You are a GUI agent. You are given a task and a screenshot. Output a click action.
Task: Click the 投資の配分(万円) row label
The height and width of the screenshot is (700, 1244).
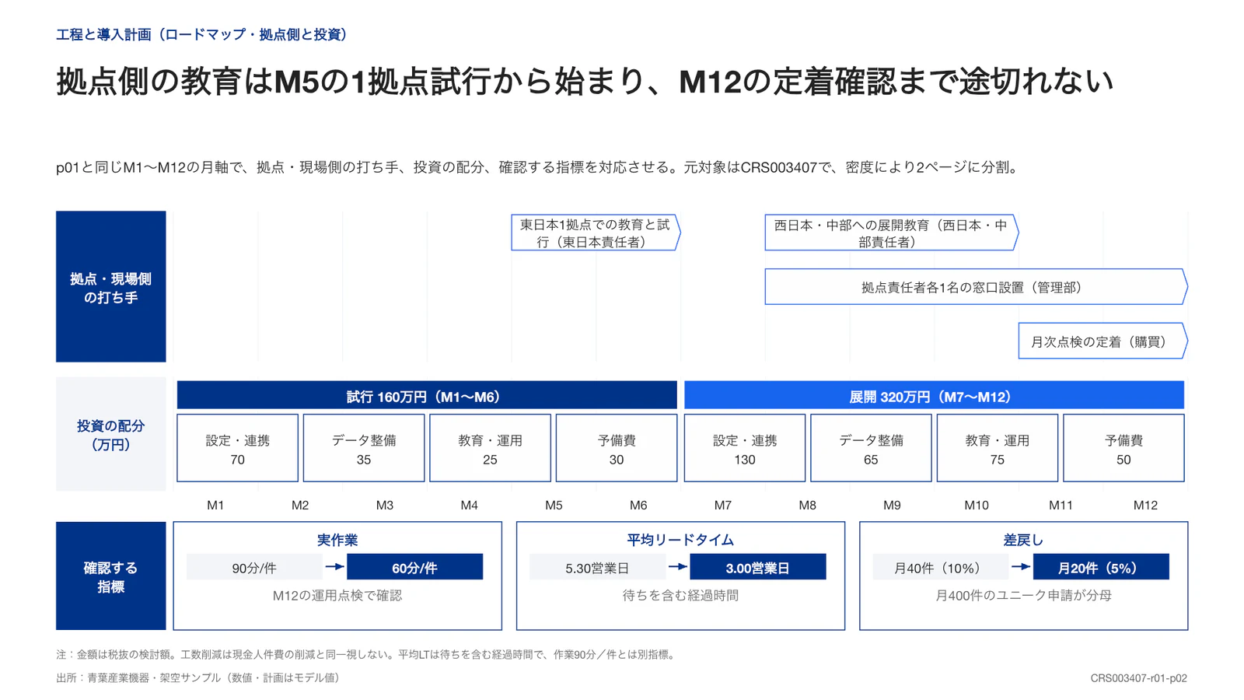pos(111,435)
